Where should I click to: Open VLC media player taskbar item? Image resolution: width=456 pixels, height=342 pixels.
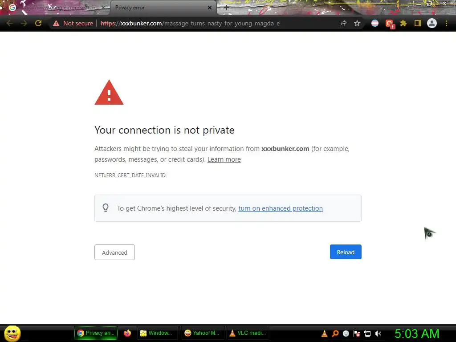248,333
